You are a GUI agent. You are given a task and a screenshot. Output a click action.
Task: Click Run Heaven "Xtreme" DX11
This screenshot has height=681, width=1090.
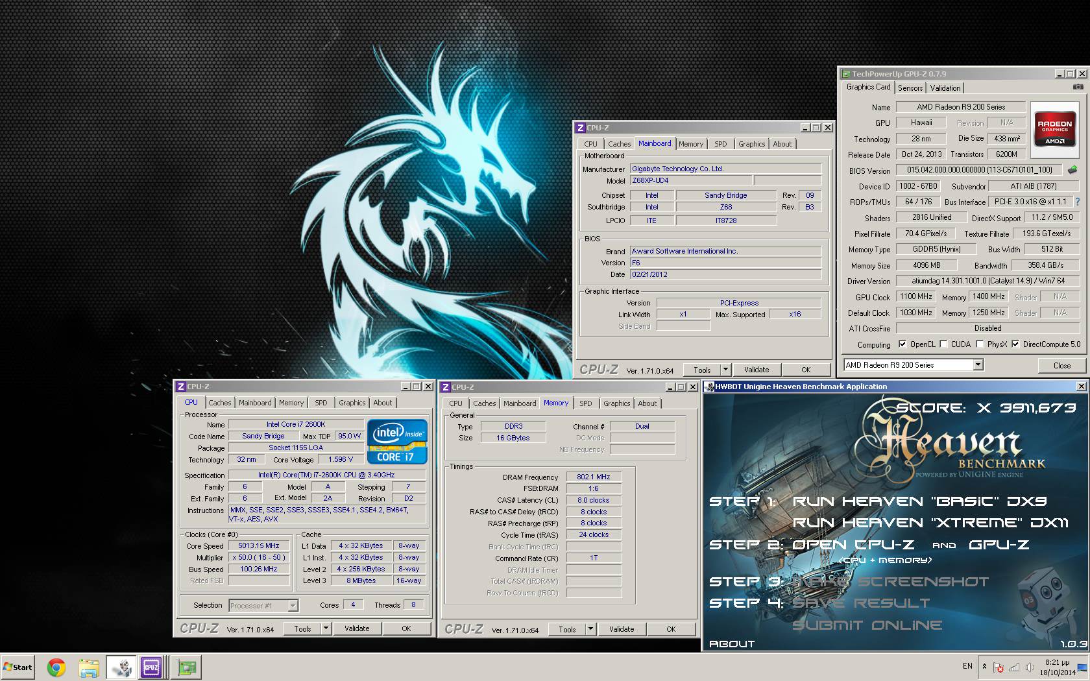coord(930,523)
